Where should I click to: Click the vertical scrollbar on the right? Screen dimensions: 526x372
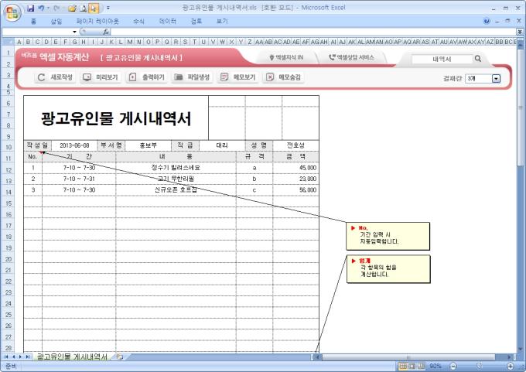pyautogui.click(x=521, y=108)
